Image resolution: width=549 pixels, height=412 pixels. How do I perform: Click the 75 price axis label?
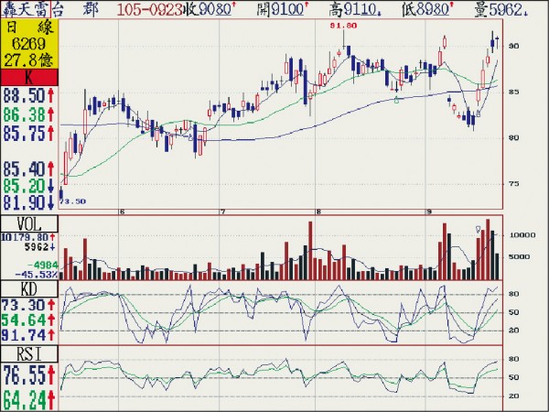coord(514,184)
